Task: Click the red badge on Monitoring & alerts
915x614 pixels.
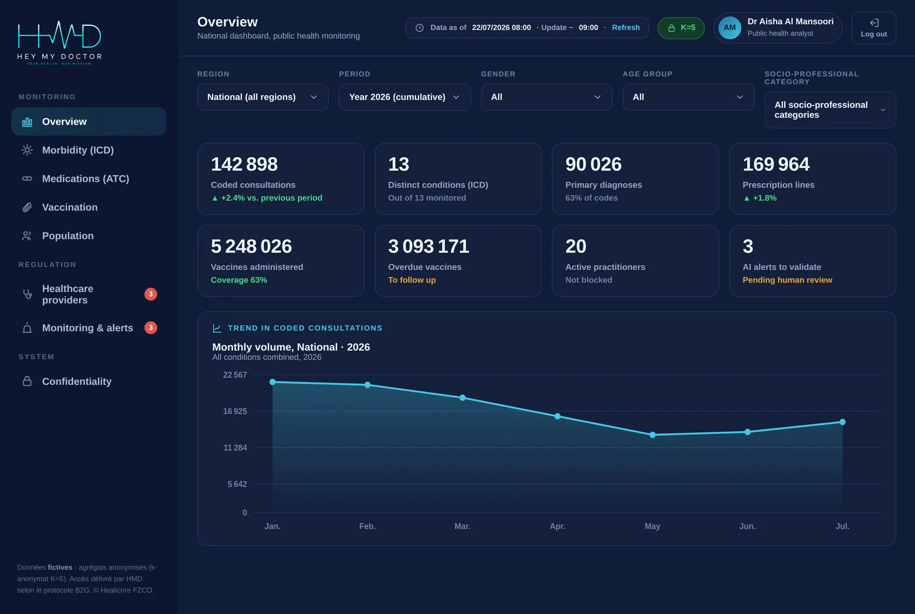Action: 151,328
